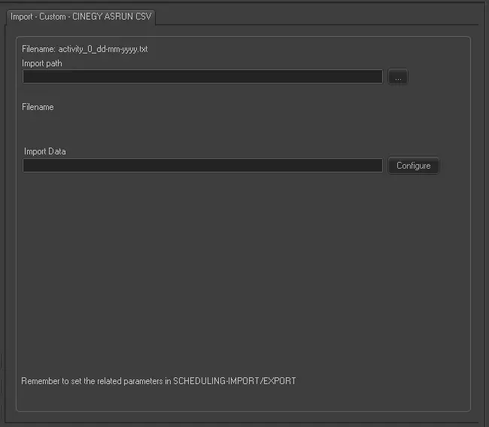Viewport: 489px width, 427px height.
Task: Open the folder browser beside Import path
Action: tap(398, 77)
